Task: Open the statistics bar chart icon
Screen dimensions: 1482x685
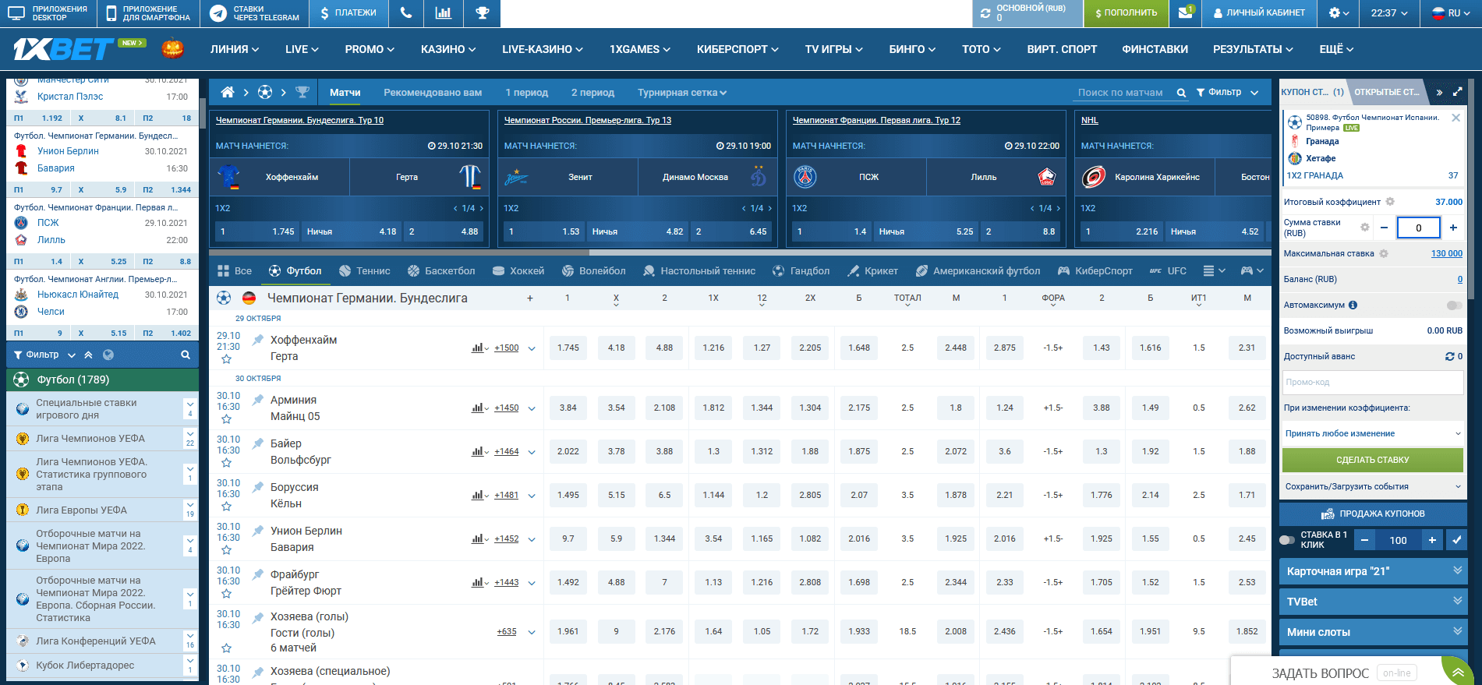Action: point(444,13)
